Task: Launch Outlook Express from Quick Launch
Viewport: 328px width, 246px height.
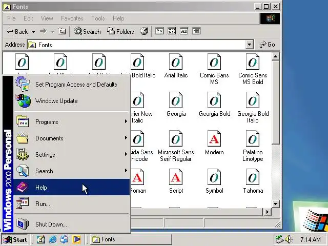Action: [64, 239]
